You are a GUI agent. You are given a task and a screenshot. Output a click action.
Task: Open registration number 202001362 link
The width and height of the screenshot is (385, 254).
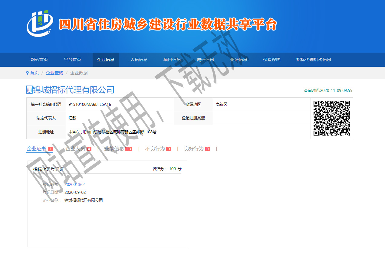[74, 184]
